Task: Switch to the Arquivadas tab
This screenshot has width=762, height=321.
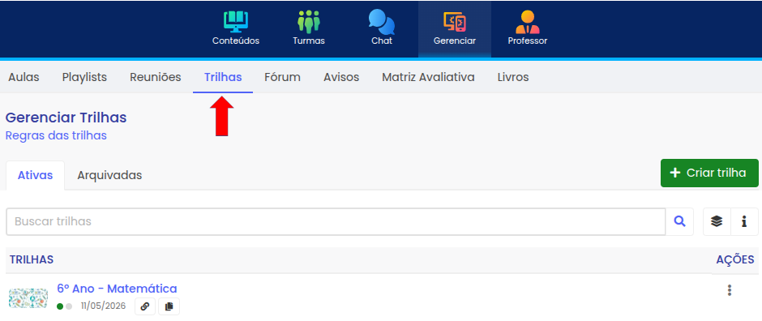Action: pyautogui.click(x=109, y=175)
